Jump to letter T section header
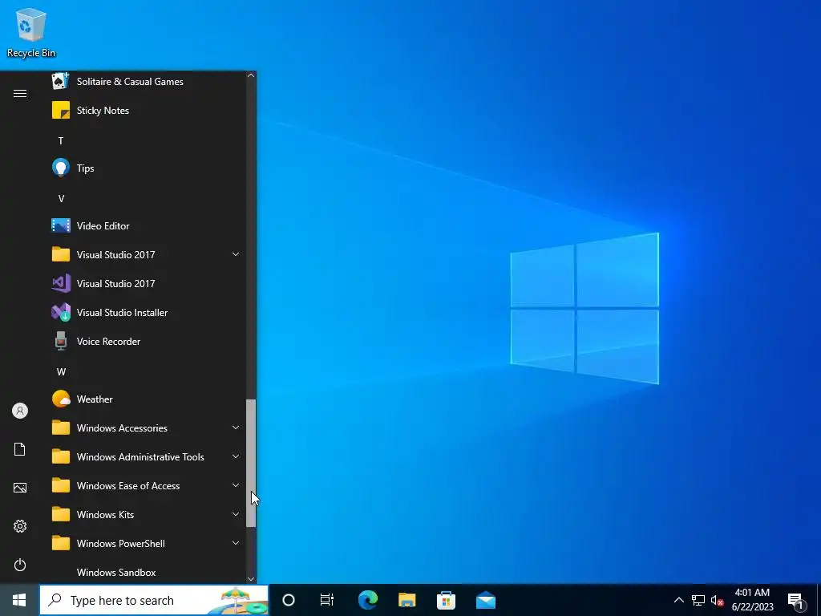The image size is (821, 616). [x=61, y=141]
